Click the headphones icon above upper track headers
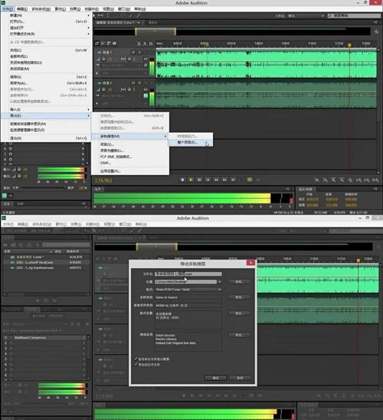 coord(151,44)
